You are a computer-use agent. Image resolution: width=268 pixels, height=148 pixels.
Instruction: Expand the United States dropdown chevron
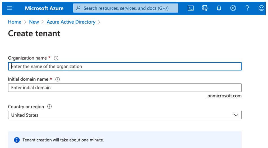236,115
